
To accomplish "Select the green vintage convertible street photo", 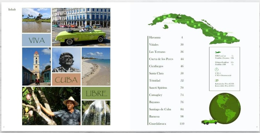I will coord(81,27).
